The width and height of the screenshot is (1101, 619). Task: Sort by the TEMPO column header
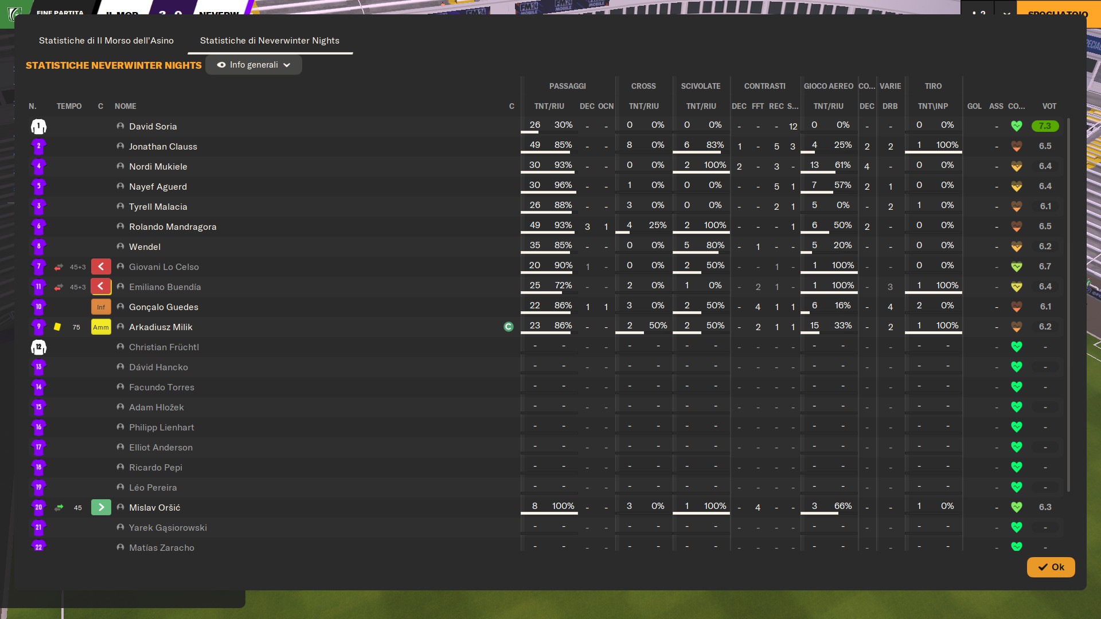pyautogui.click(x=69, y=106)
